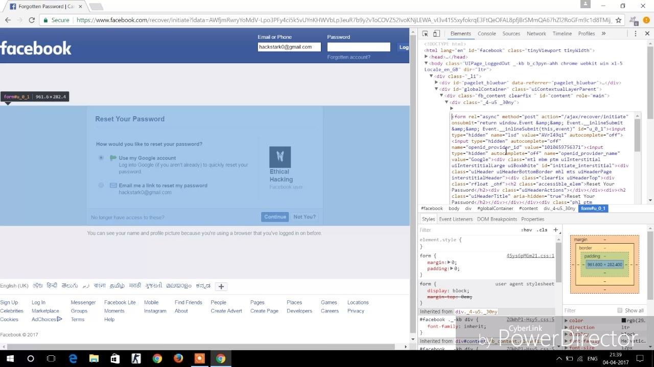
Task: Select Email me a link radio option
Action: point(101,185)
